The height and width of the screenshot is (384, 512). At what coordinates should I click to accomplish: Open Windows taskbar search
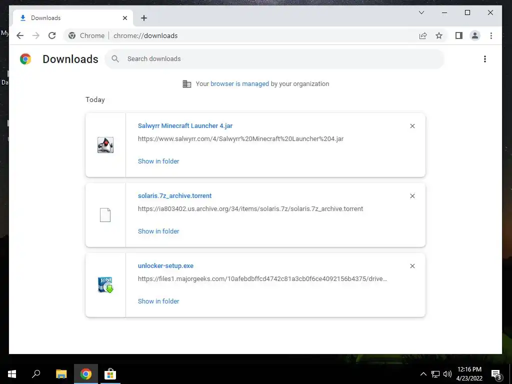pyautogui.click(x=36, y=374)
